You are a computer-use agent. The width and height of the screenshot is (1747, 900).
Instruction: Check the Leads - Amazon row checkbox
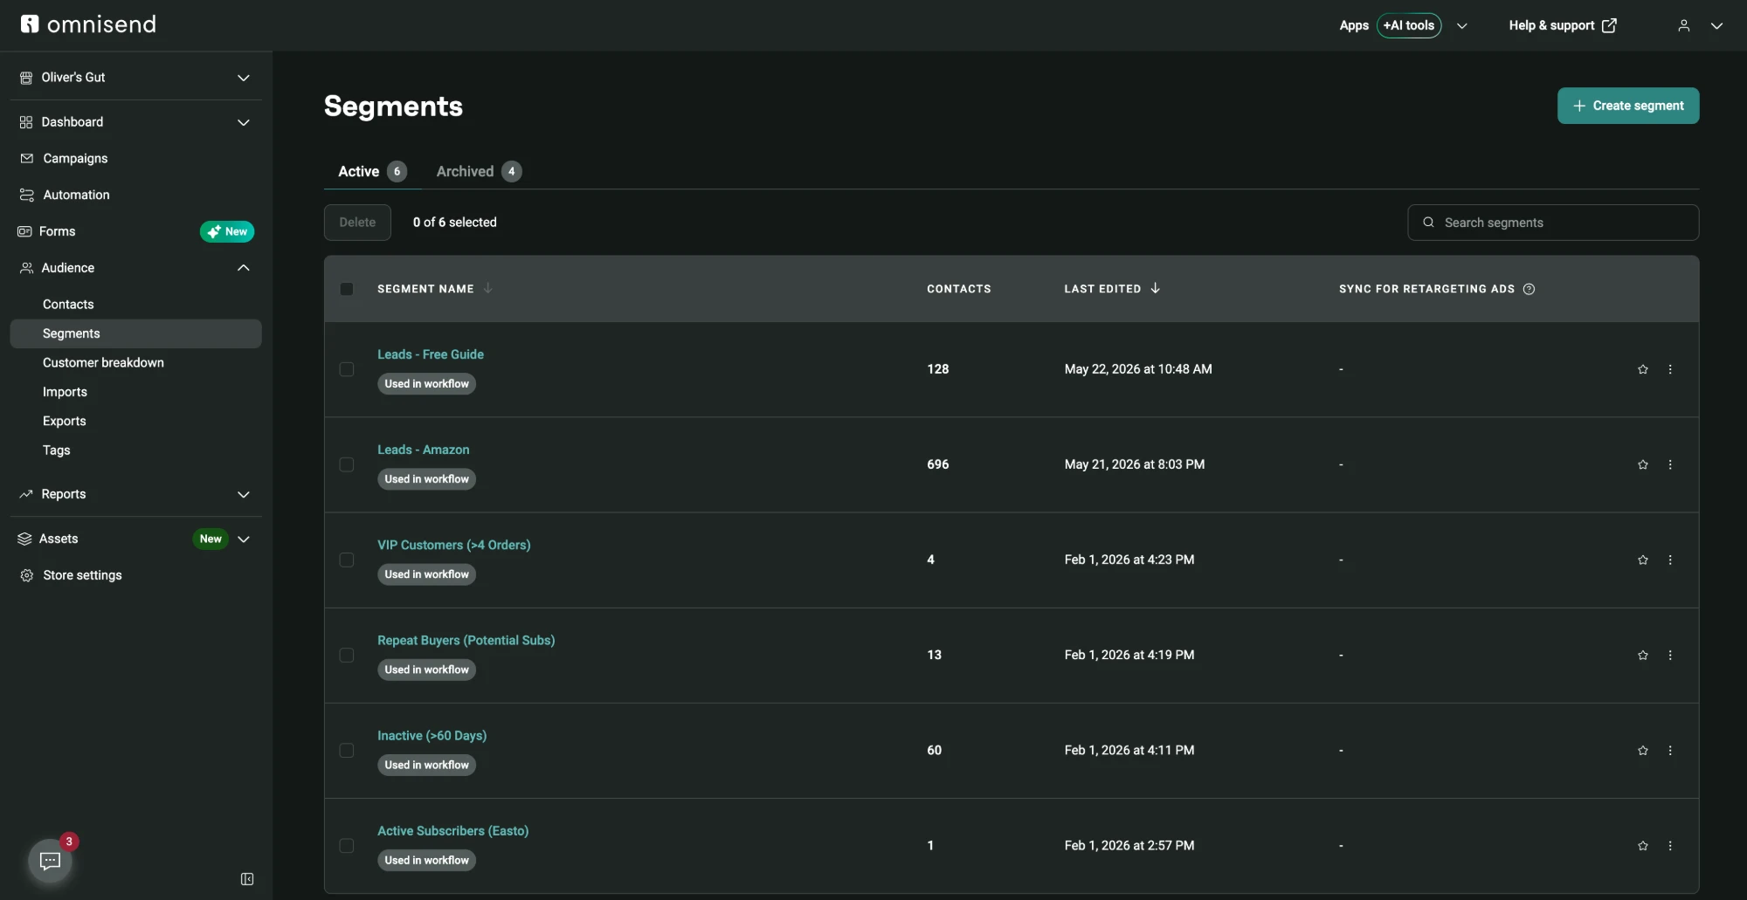coord(347,464)
